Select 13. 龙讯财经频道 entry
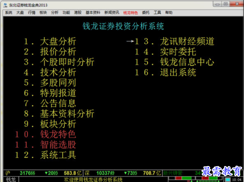 click(x=175, y=41)
